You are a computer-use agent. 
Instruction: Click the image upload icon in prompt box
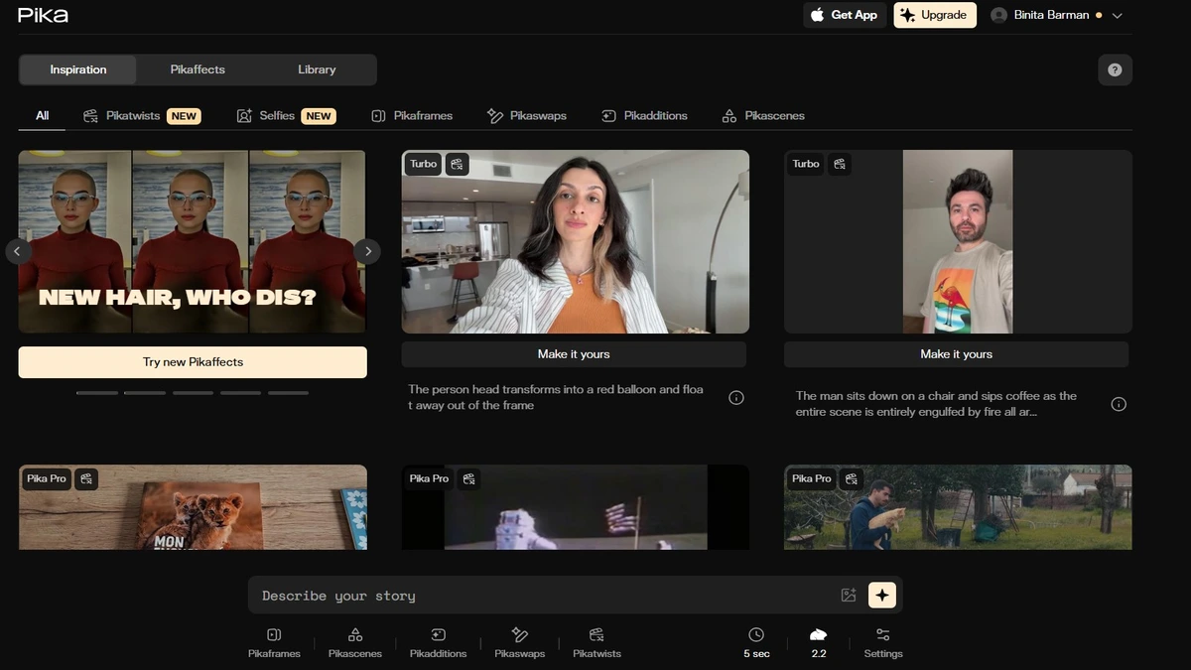849,596
